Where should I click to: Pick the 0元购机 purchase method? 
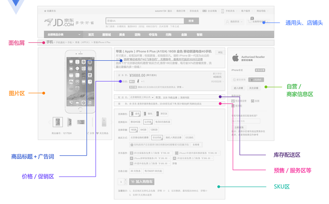click(x=190, y=138)
